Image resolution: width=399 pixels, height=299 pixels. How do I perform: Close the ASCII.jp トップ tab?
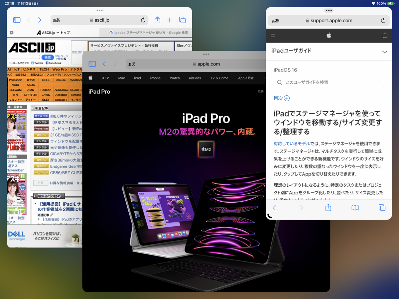pos(12,33)
